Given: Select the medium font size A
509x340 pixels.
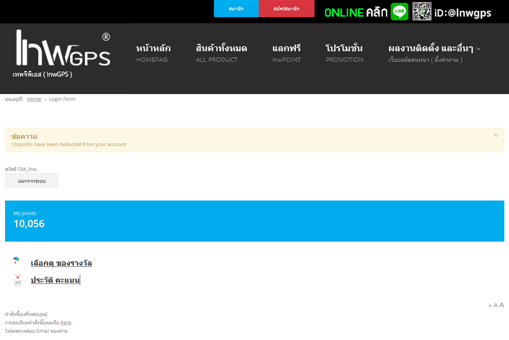Looking at the screenshot, I should click(496, 305).
